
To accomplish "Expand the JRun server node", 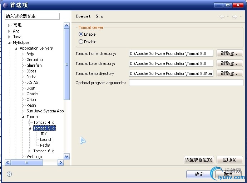I will tap(23, 88).
